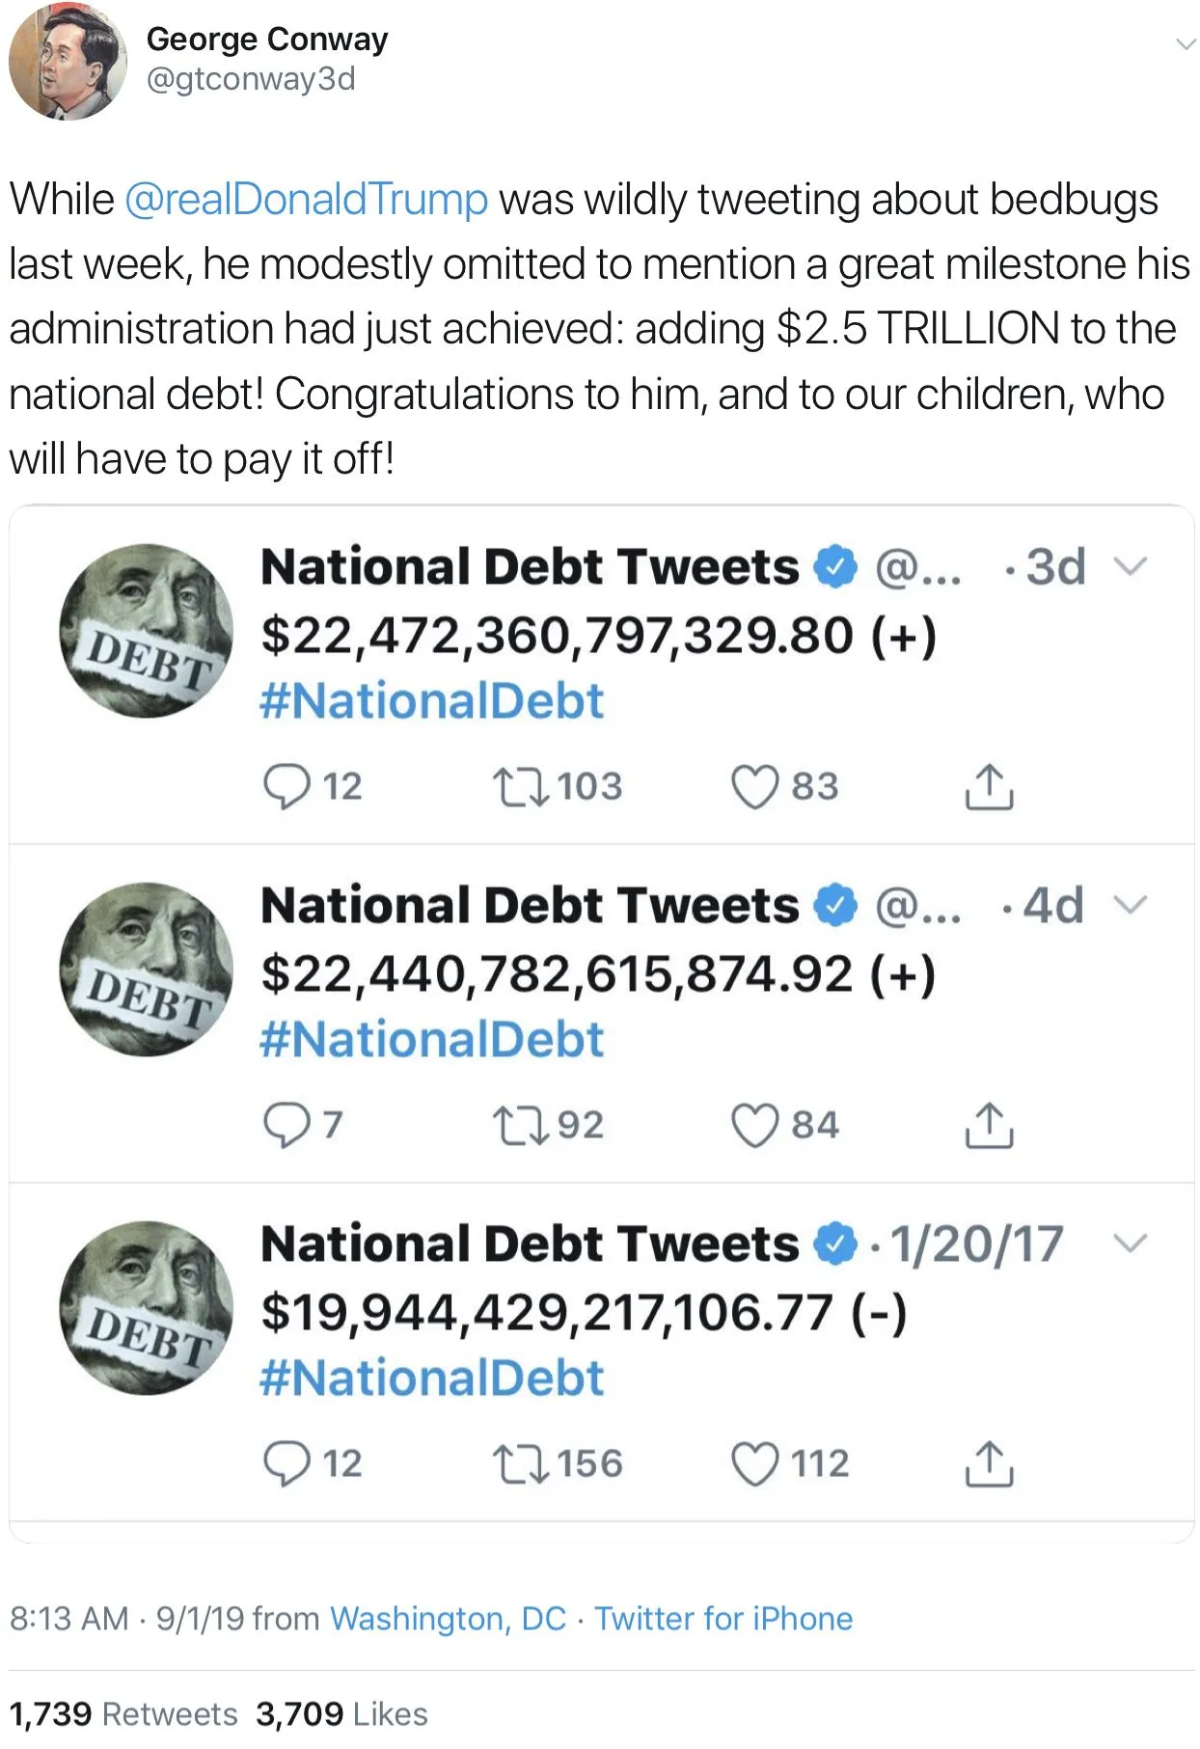Share the 1/20/17 debt tweet
1200x1749 pixels.
(x=989, y=1463)
